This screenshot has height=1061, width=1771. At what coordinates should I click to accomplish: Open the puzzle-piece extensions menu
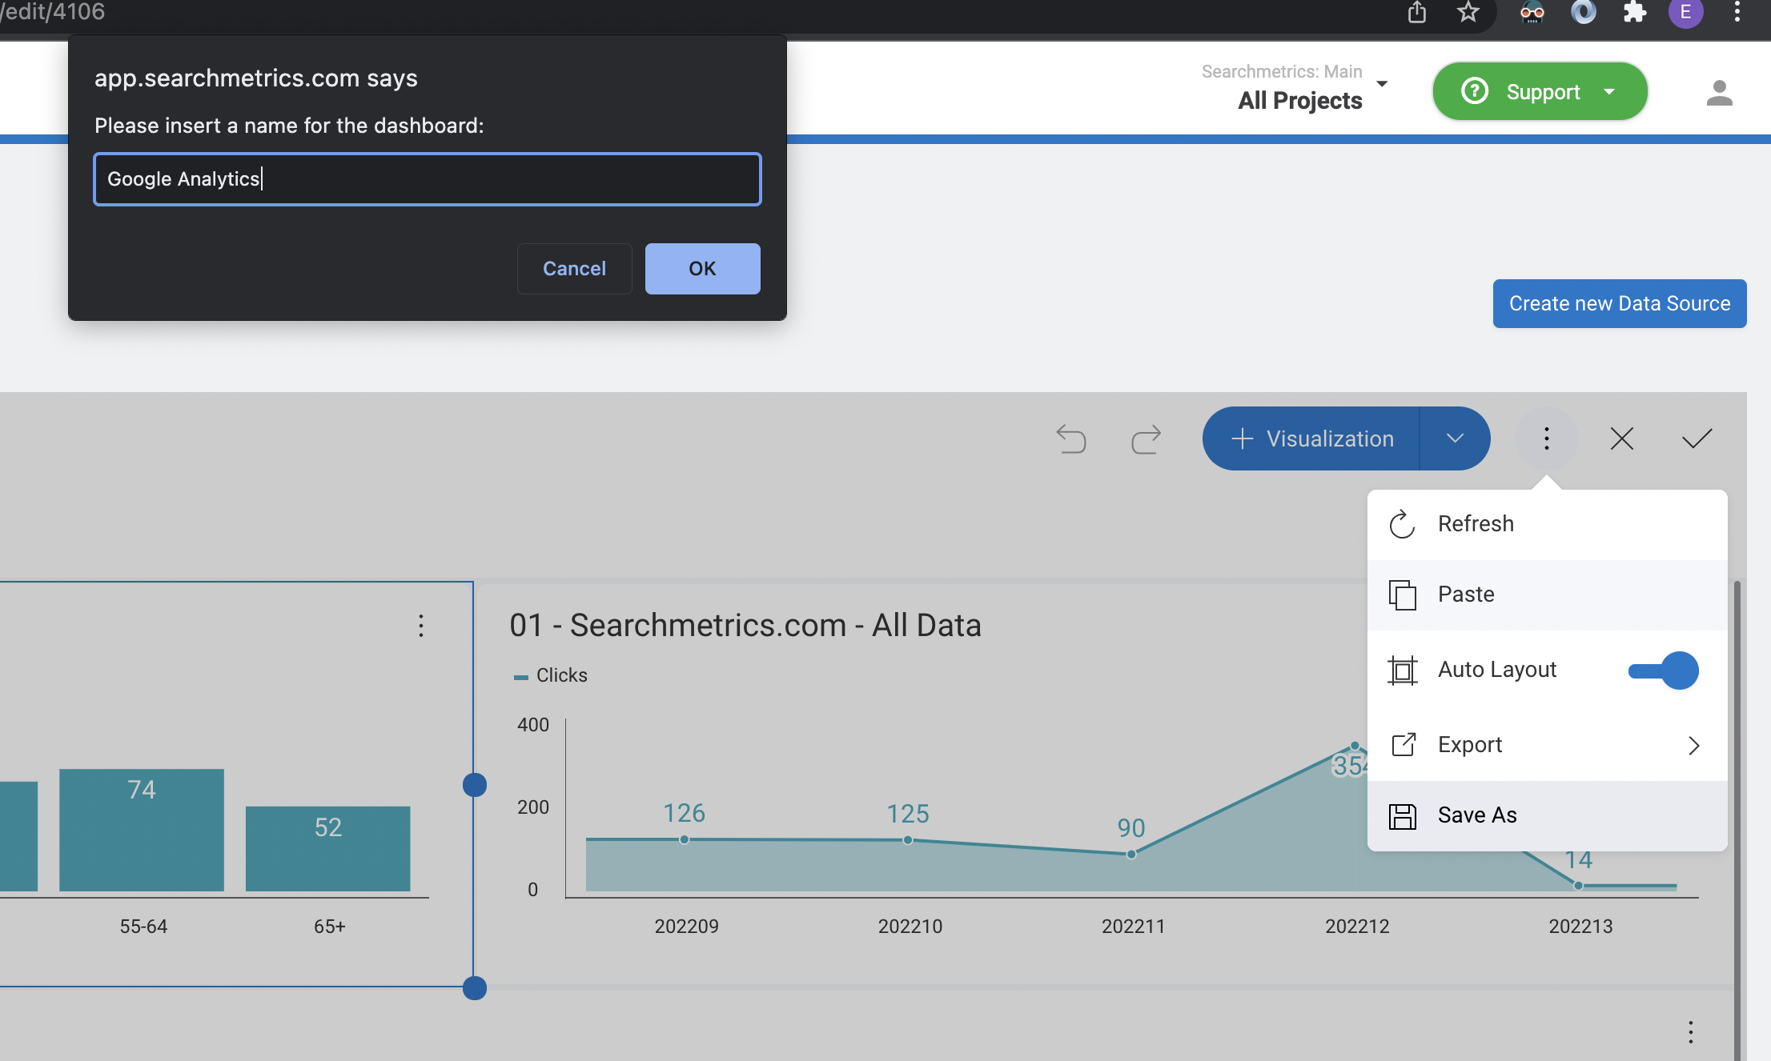point(1634,13)
